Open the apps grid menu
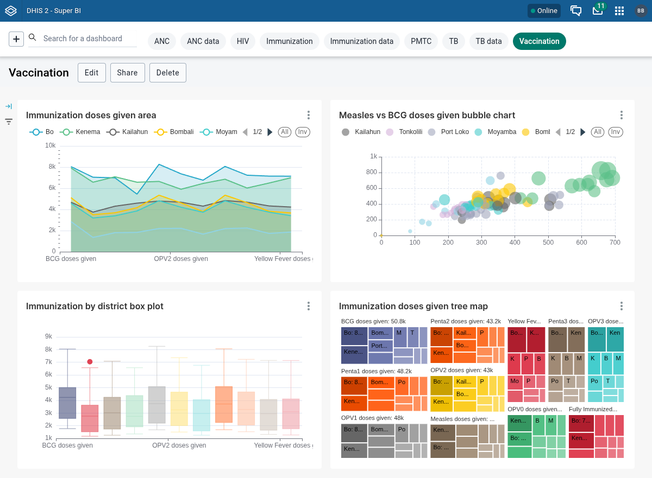The image size is (652, 478). [619, 11]
